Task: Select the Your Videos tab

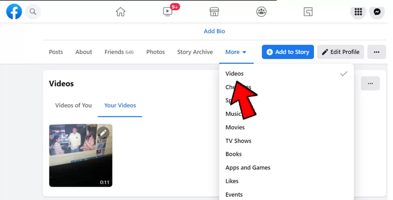Action: coord(120,105)
